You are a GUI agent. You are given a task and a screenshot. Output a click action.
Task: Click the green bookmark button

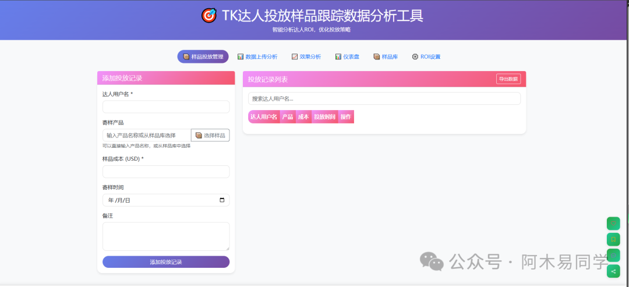coord(613,239)
